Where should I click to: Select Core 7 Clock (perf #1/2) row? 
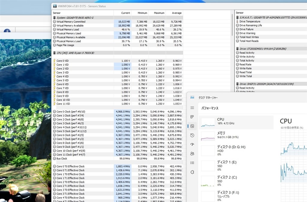pyautogui.click(x=117, y=139)
